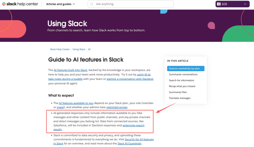The height and width of the screenshot is (147, 254).
Task: Click the chevron next to Articles and guides
Action: (x=74, y=4)
